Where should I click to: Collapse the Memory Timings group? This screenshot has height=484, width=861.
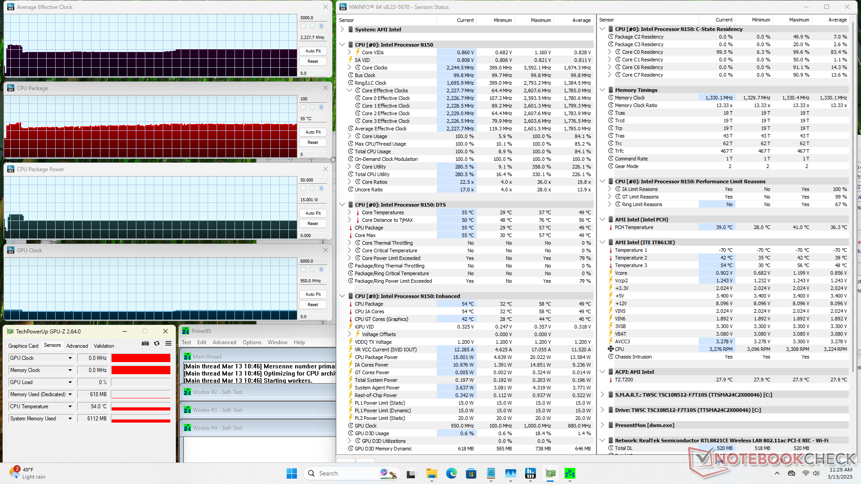pos(603,90)
